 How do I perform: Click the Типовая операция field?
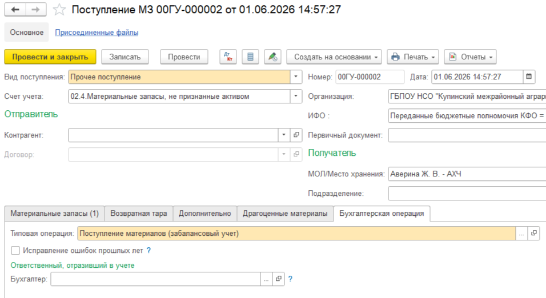296,233
